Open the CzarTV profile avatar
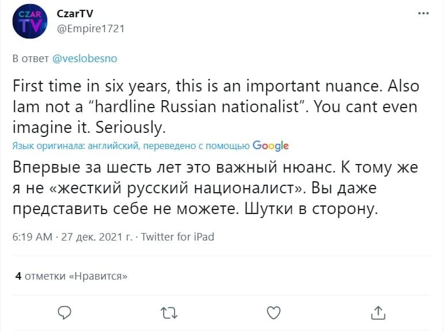This screenshot has width=446, height=332. click(29, 21)
